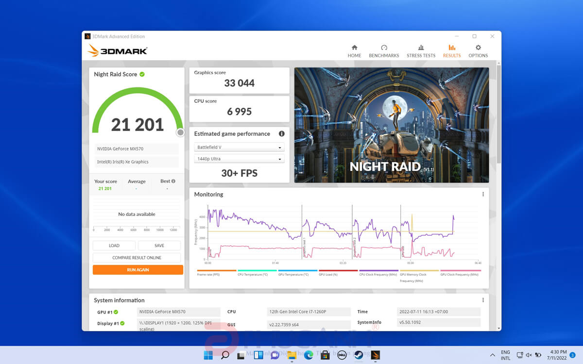Click the Time value 2022-07-11 16:13

tap(439, 312)
